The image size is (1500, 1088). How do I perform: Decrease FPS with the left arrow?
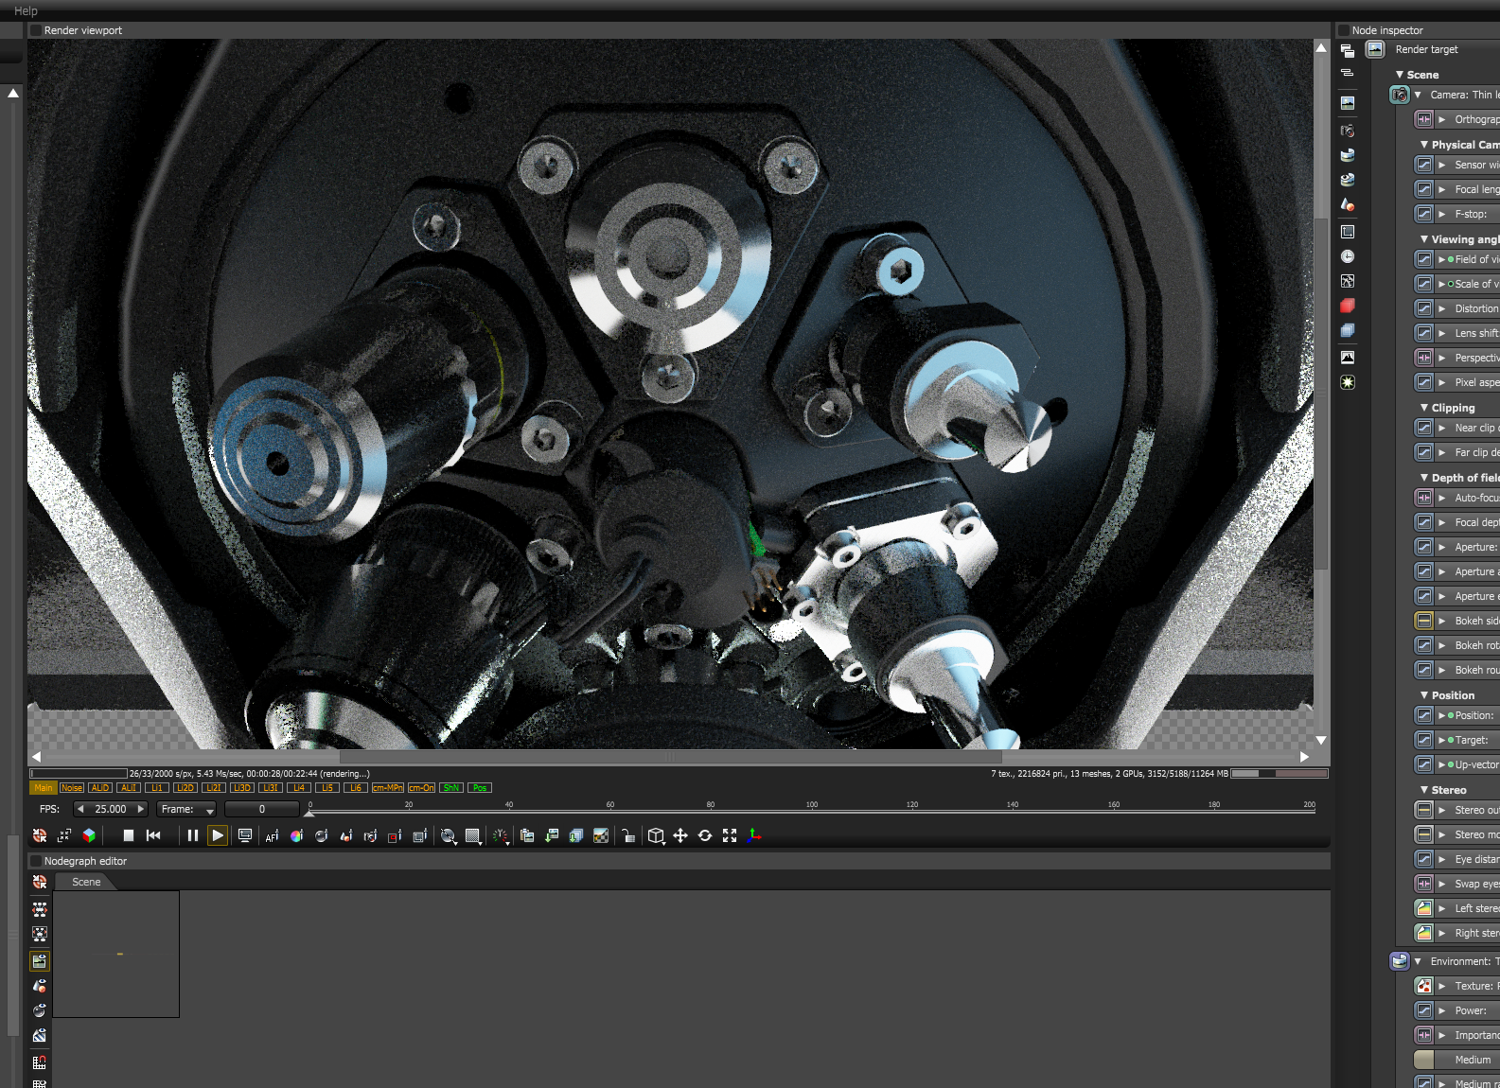[80, 809]
